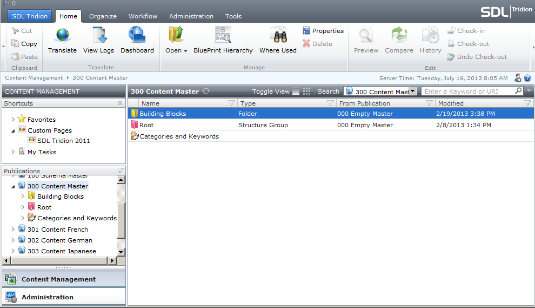Screen dimensions: 535x308
Task: Click Content Management breadcrumb link
Action: [34, 78]
